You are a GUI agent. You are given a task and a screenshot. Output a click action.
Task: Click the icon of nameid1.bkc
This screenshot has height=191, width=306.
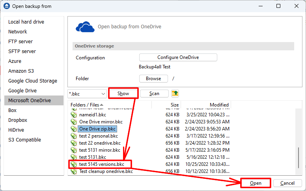(x=73, y=114)
